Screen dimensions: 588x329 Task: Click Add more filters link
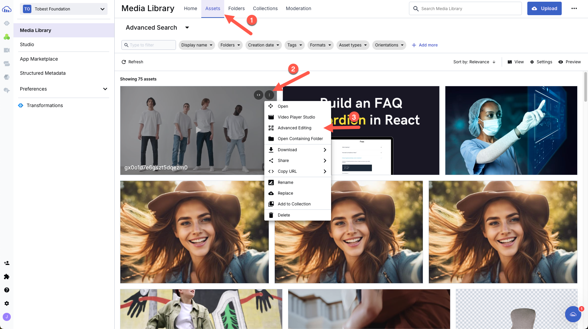coord(425,45)
